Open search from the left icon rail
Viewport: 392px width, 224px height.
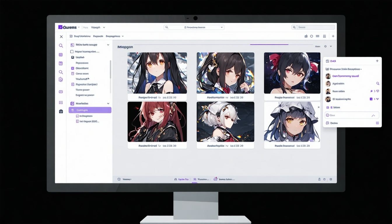(61, 45)
